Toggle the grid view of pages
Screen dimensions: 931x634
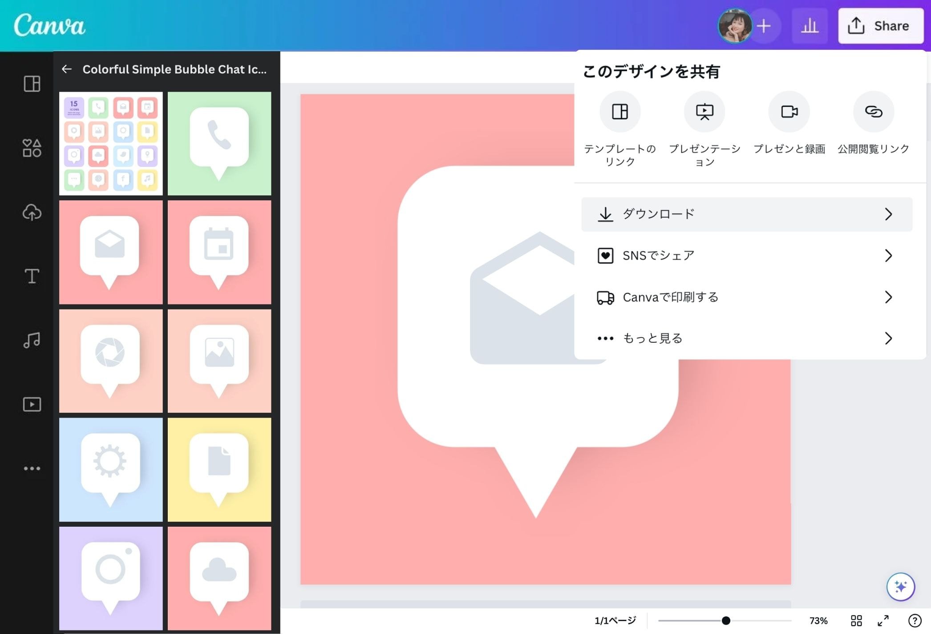coord(856,620)
